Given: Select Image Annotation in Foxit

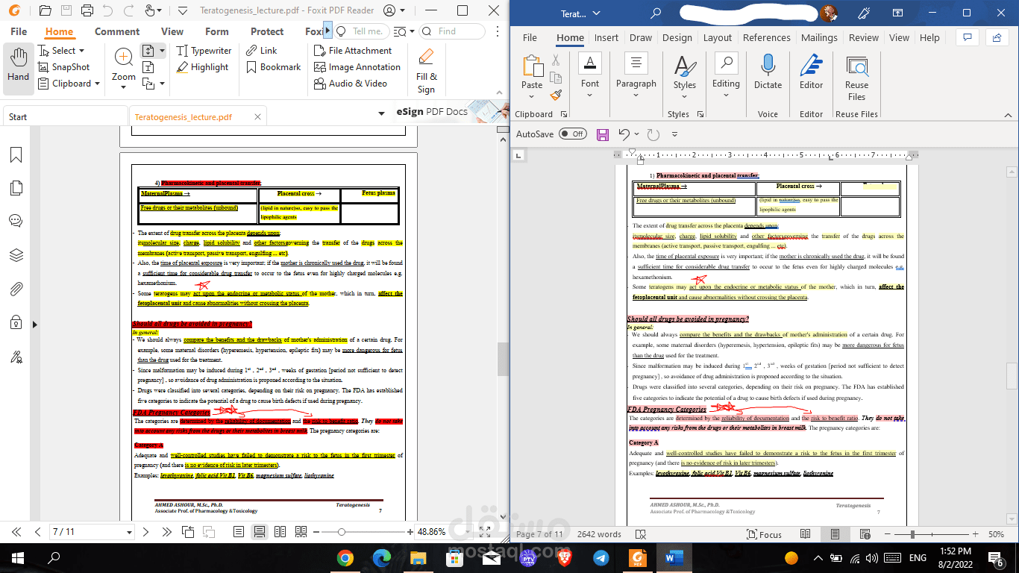Looking at the screenshot, I should pyautogui.click(x=357, y=67).
